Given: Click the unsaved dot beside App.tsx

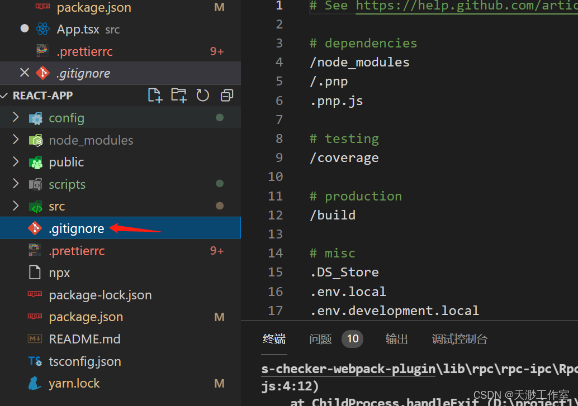Looking at the screenshot, I should coord(25,28).
